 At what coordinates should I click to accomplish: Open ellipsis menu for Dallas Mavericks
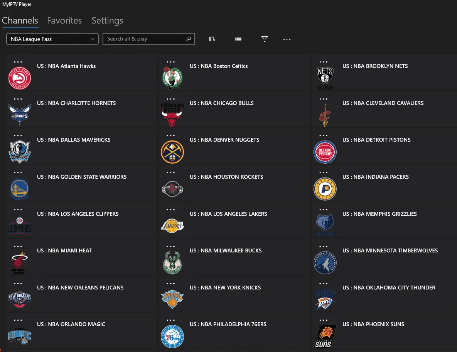[18, 135]
